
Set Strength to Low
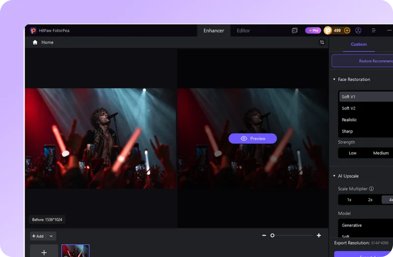(x=352, y=153)
